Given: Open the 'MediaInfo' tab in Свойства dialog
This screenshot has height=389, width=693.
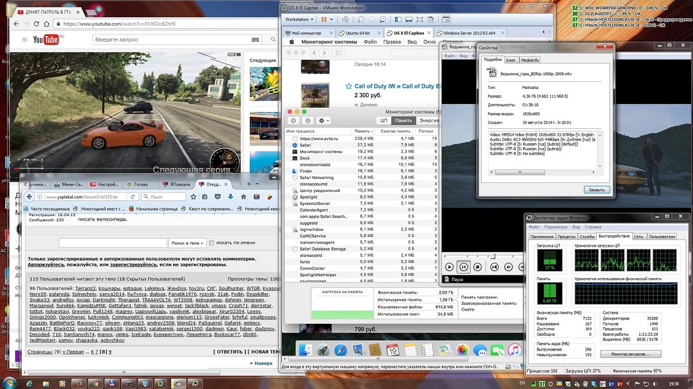Looking at the screenshot, I should pos(530,60).
